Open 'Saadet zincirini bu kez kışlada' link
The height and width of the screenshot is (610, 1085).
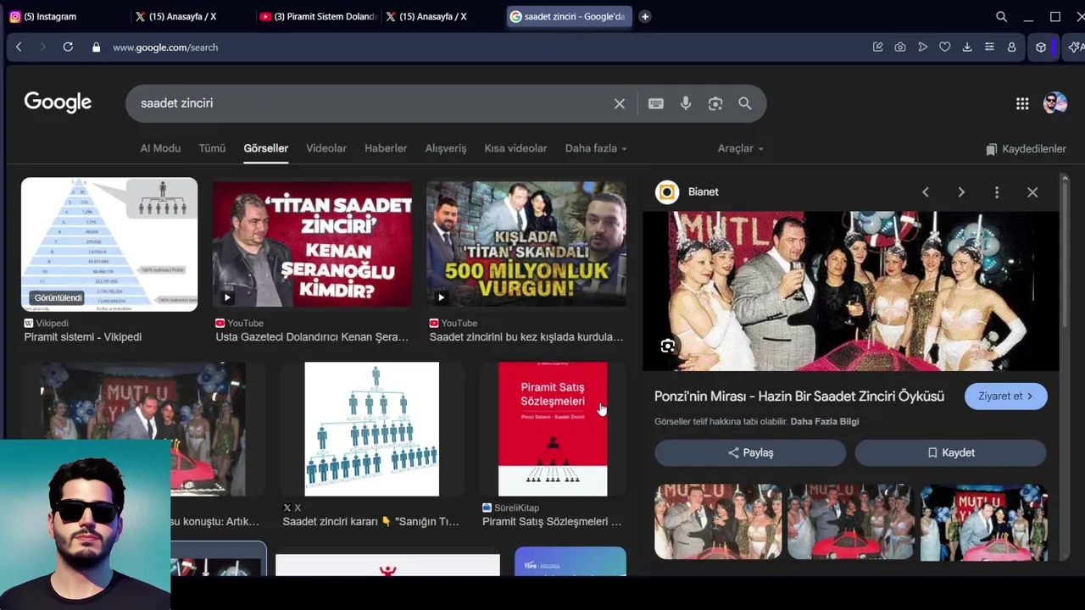point(526,337)
